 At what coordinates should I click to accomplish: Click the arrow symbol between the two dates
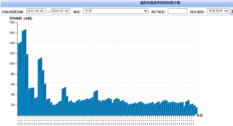point(48,12)
